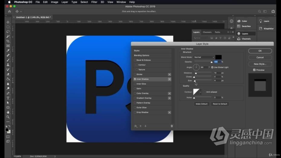Select the Eraser tool
Image resolution: width=281 pixels, height=158 pixels.
coord(8,74)
